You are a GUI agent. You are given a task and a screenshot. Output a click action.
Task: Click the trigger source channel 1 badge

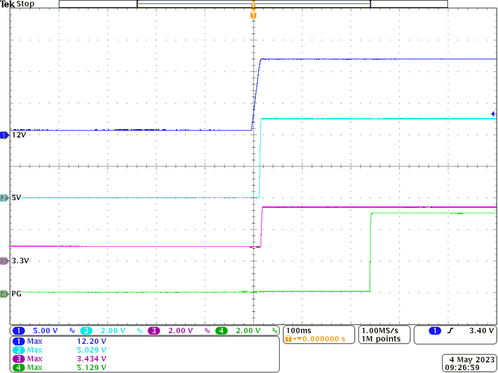(435, 330)
